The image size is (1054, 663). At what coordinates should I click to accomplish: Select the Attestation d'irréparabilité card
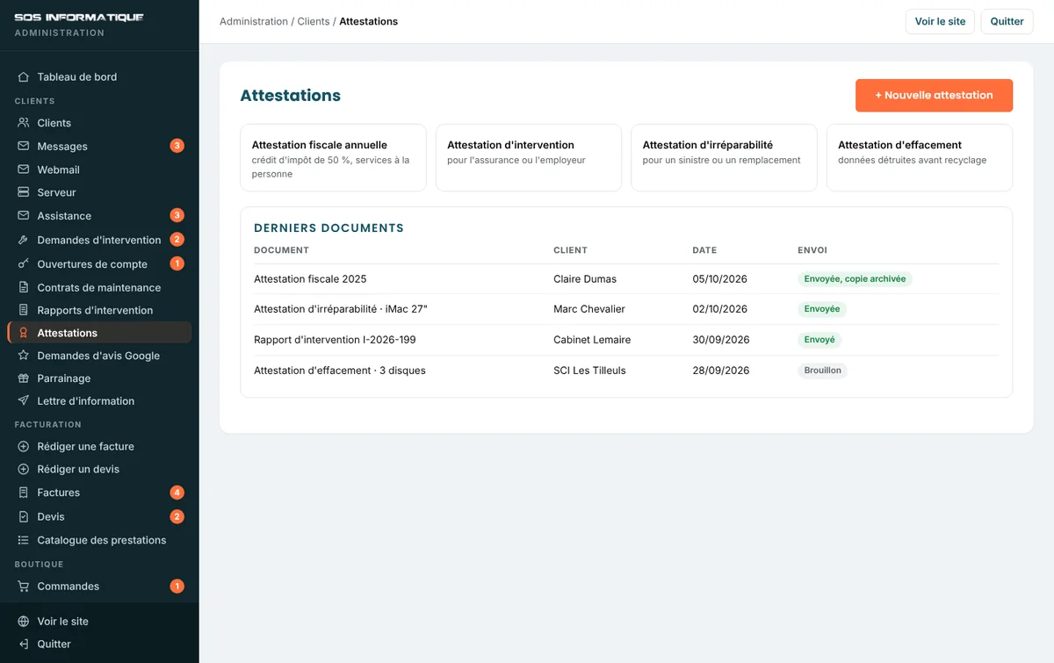click(x=724, y=158)
